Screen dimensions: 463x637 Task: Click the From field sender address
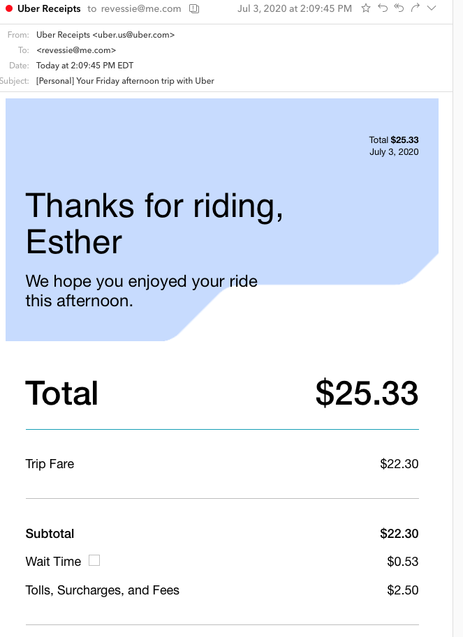coord(105,35)
